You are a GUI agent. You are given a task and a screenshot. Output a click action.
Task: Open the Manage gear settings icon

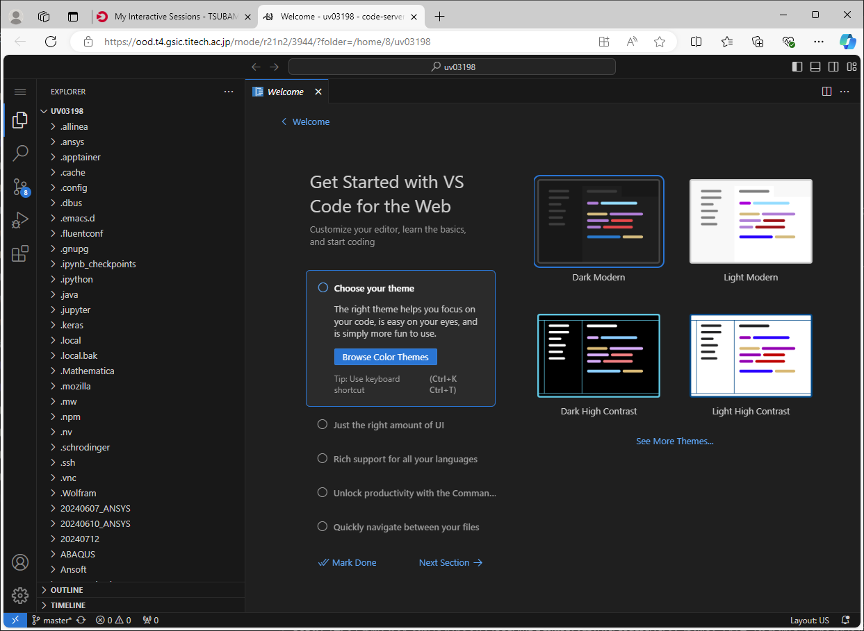20,595
